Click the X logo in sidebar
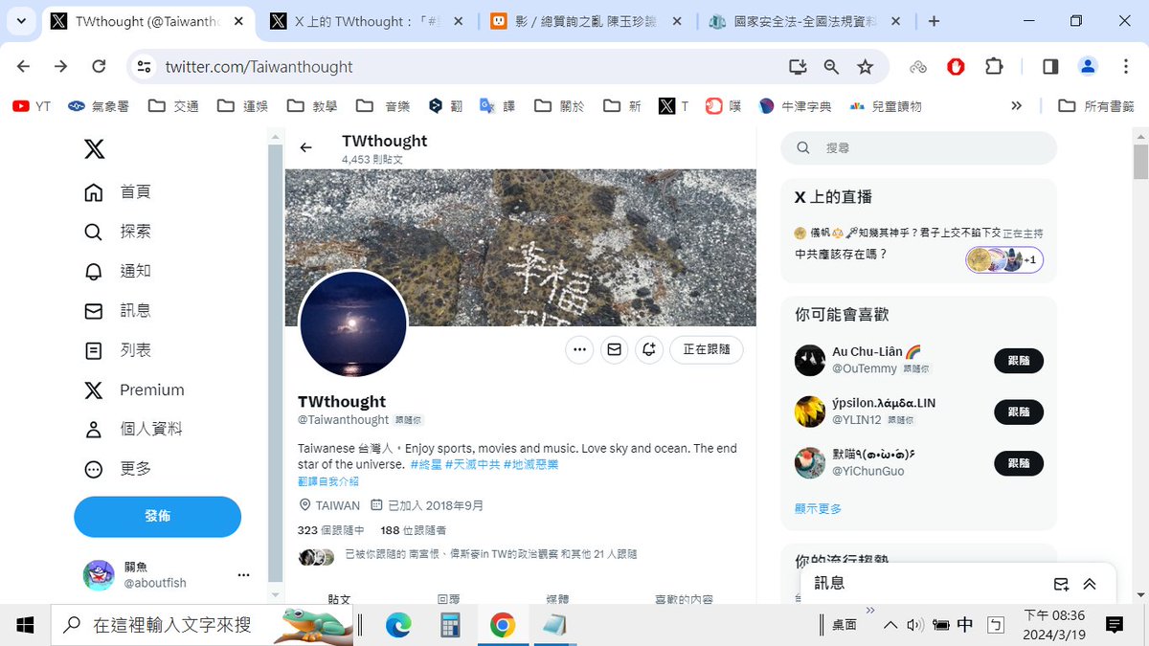Screen dimensions: 1149x646 94,149
